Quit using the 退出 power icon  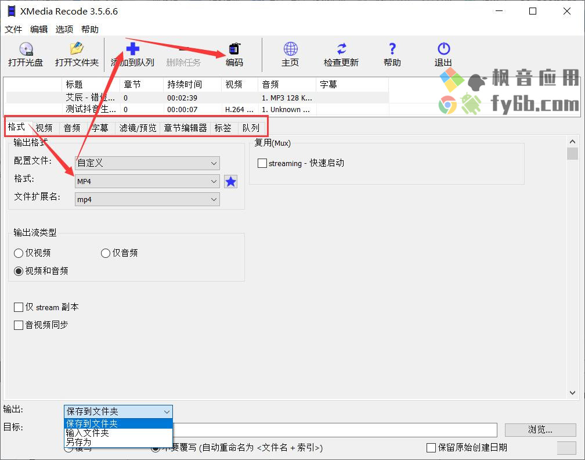coord(443,49)
